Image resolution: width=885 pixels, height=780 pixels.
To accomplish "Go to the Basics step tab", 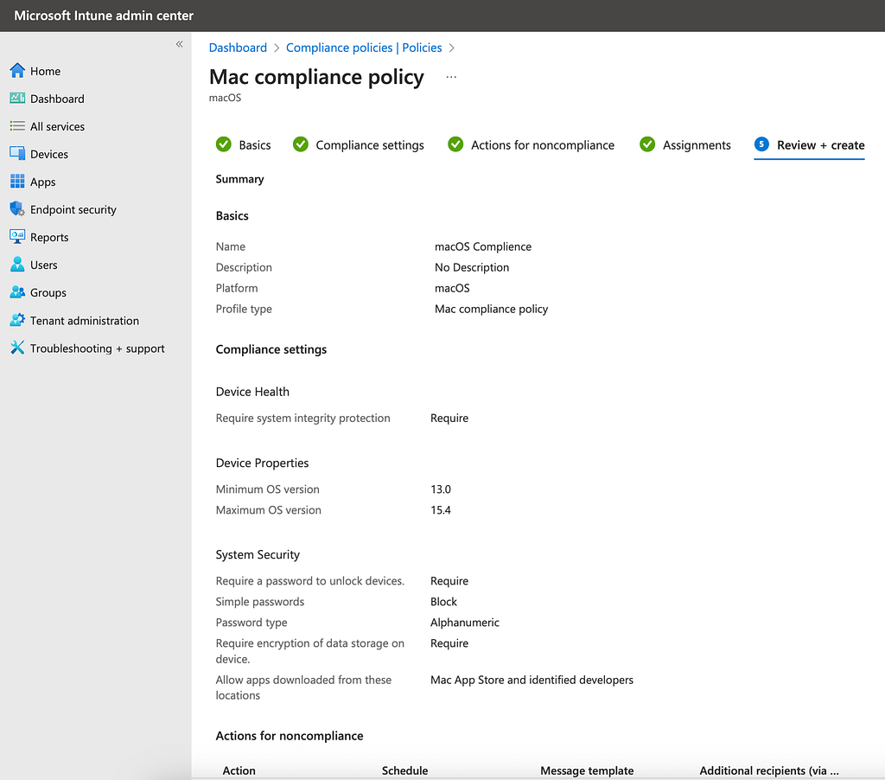I will pos(255,145).
